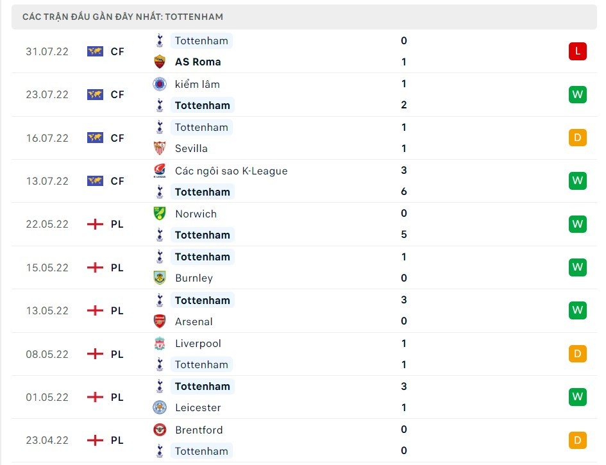Screen dimensions: 606x465
Task: Click the orange D badge for the Sevilla match
Action: coord(577,137)
